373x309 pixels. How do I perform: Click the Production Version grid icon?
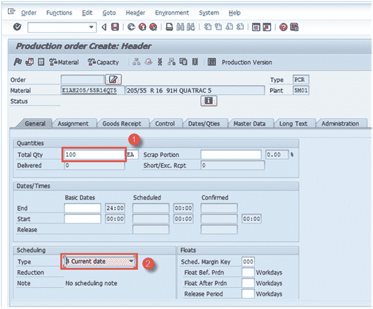(x=212, y=62)
